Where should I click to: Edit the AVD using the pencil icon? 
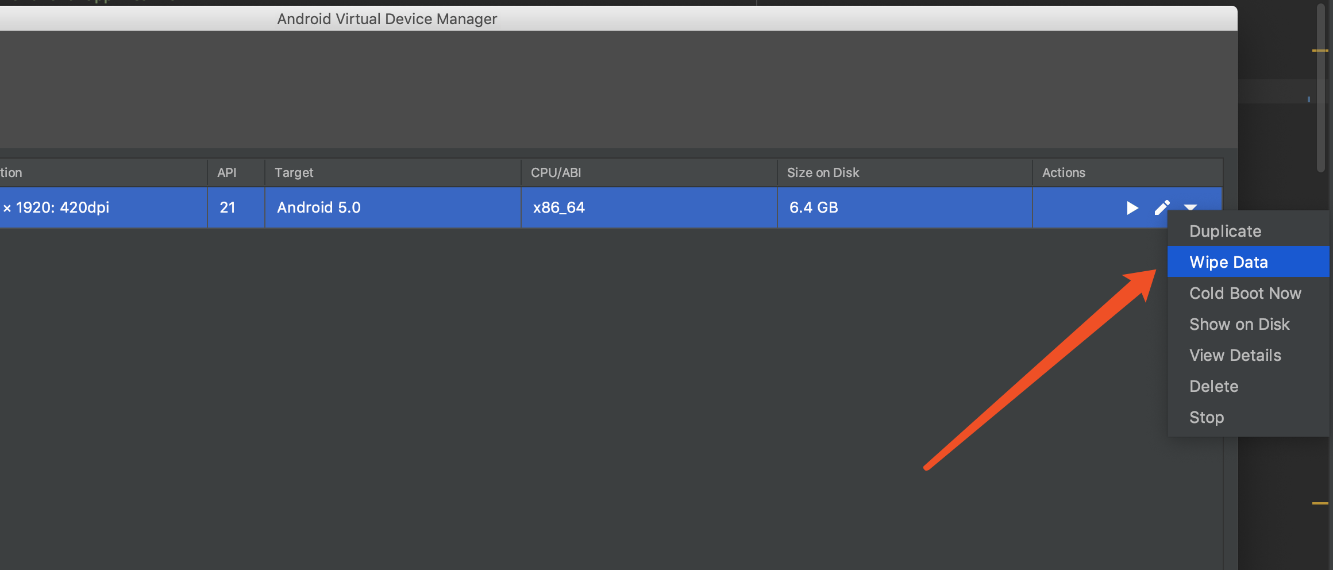coord(1162,207)
